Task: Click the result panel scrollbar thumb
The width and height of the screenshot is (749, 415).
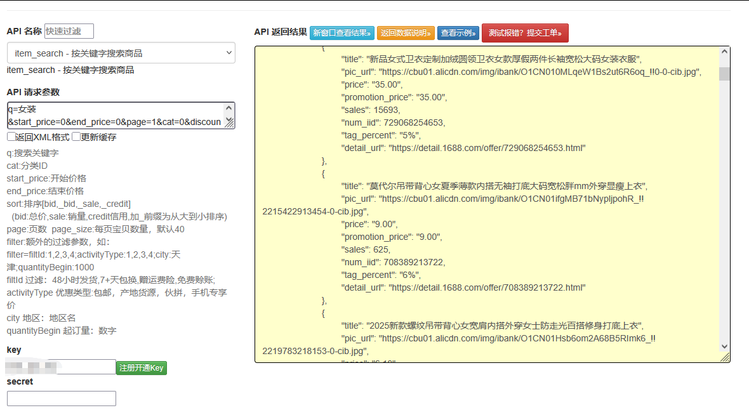Action: pyautogui.click(x=724, y=74)
